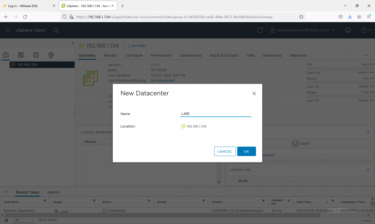The height and width of the screenshot is (224, 375).
Task: Collapse the left navigation pane
Action: (x=73, y=43)
